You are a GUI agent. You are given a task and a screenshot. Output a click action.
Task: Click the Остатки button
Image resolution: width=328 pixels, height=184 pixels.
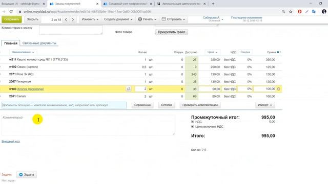(x=167, y=105)
